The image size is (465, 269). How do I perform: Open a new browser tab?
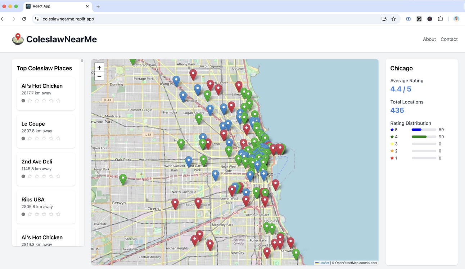click(x=98, y=6)
